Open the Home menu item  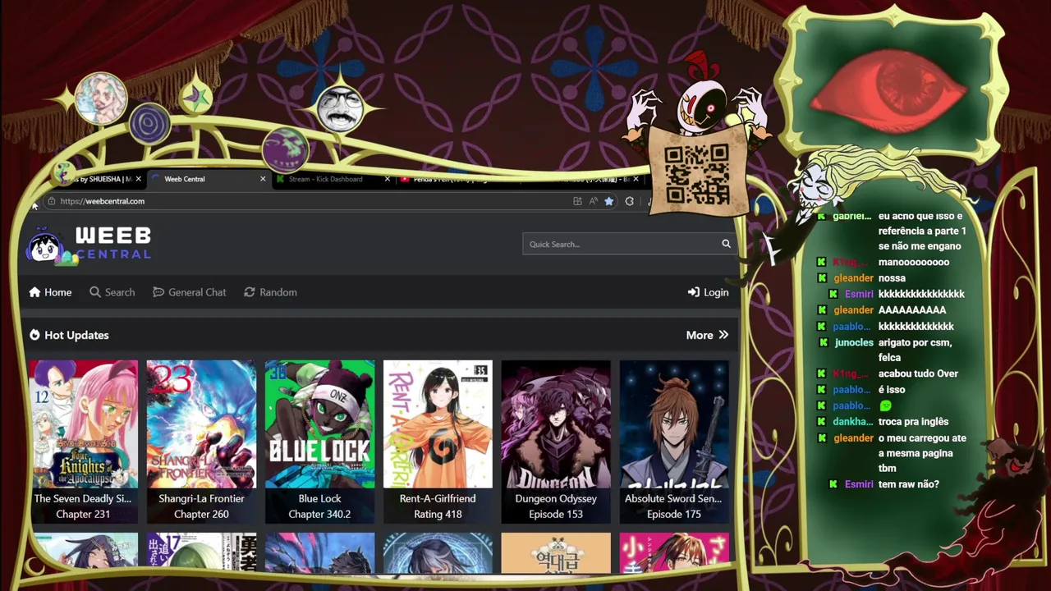pyautogui.click(x=50, y=292)
